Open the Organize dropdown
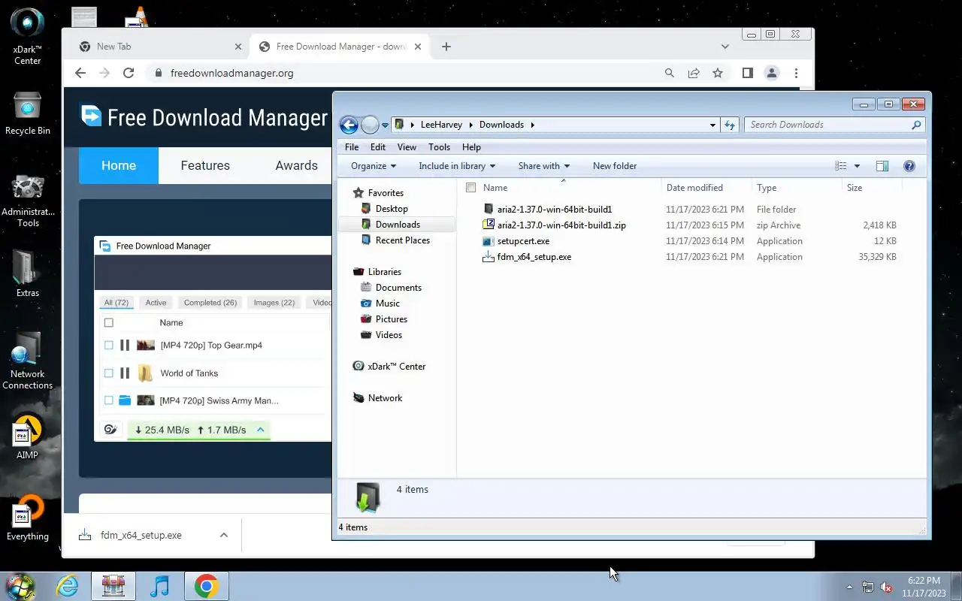Screen dimensions: 962x601 [373, 166]
